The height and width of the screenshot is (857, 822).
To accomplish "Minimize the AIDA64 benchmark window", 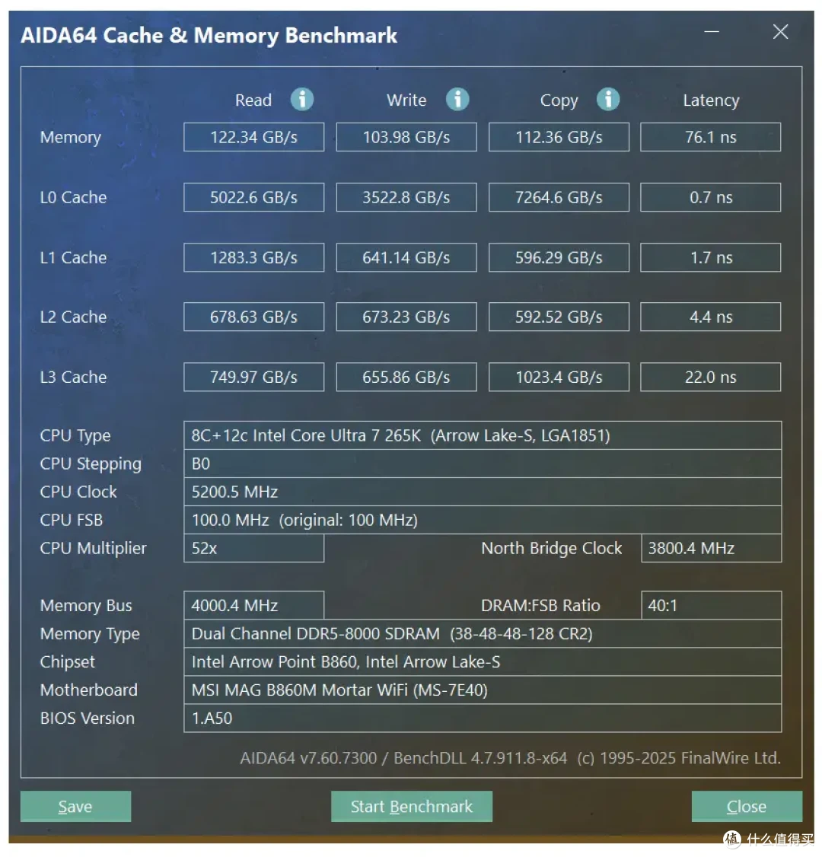I will 711,32.
